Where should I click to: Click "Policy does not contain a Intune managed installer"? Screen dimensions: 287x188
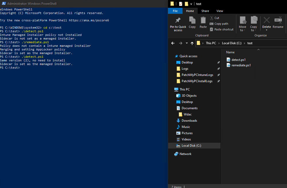45,46
